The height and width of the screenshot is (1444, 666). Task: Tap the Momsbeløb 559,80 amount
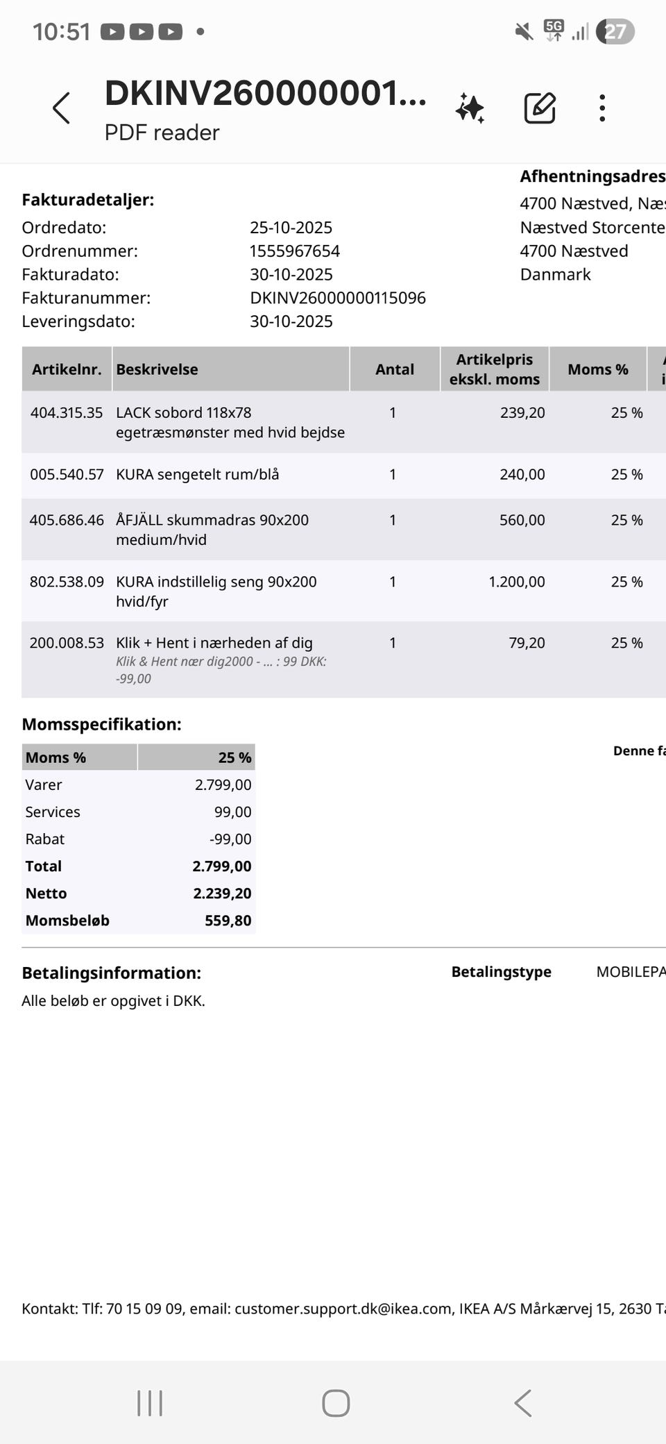[x=228, y=921]
